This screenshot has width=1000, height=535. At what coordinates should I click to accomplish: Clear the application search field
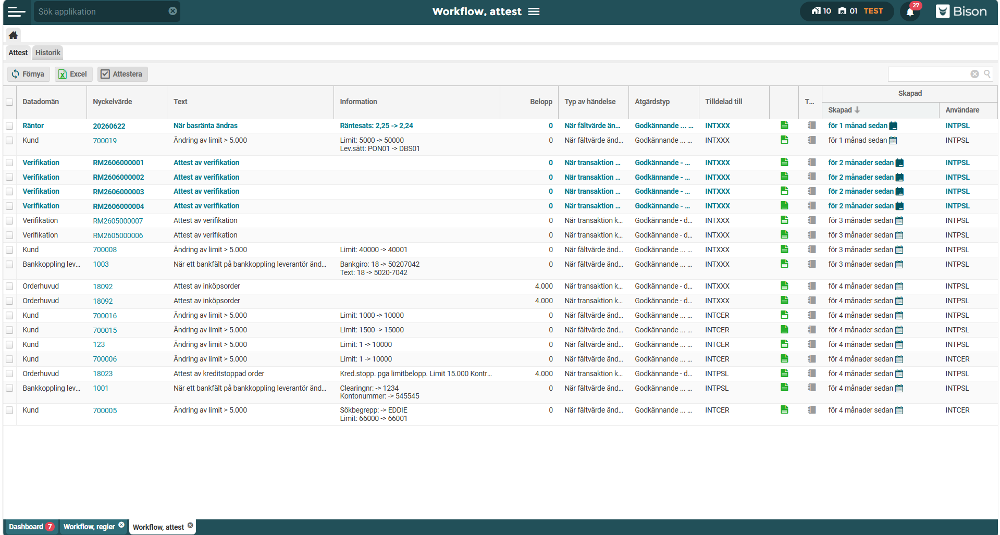pyautogui.click(x=172, y=11)
